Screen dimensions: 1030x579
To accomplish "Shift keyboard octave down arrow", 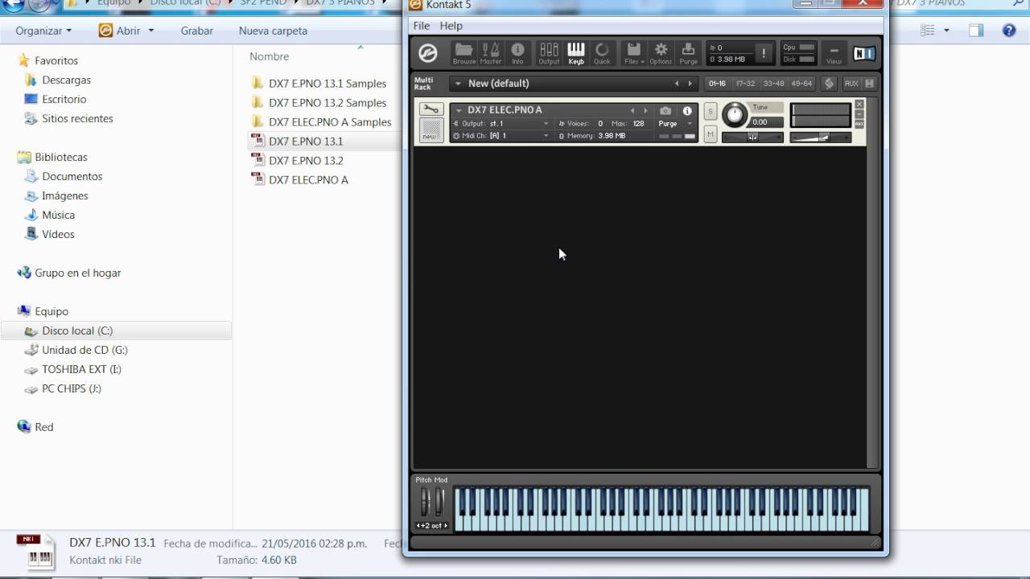I will click(x=419, y=526).
